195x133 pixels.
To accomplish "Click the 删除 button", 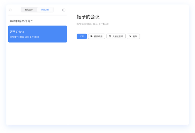I will tap(133, 36).
